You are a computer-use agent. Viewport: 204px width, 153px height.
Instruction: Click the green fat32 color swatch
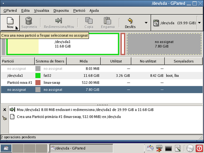pyautogui.click(x=38, y=75)
